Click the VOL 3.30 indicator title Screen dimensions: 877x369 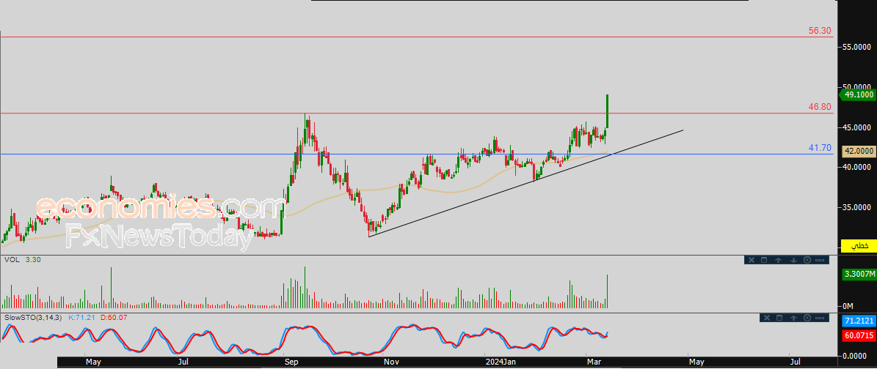point(22,260)
